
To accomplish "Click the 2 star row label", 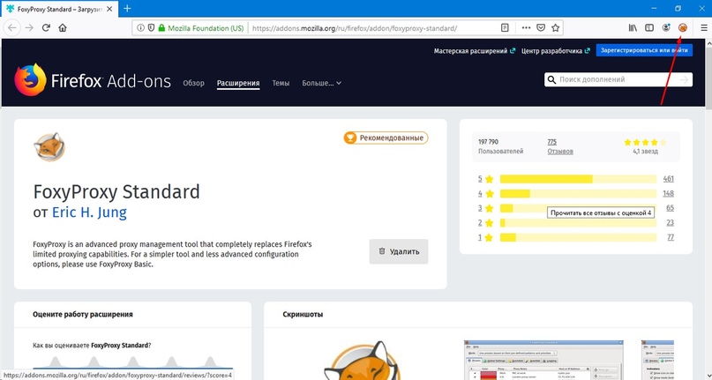I will click(x=485, y=222).
